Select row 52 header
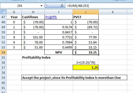This screenshot has width=133, height=93. (3, 42)
